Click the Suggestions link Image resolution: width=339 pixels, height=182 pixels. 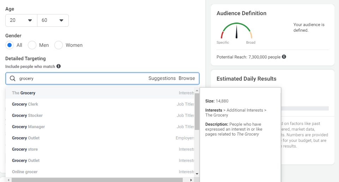tap(162, 79)
